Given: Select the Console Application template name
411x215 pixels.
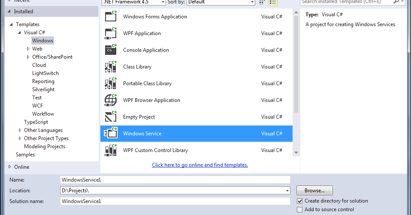Looking at the screenshot, I should 146,50.
